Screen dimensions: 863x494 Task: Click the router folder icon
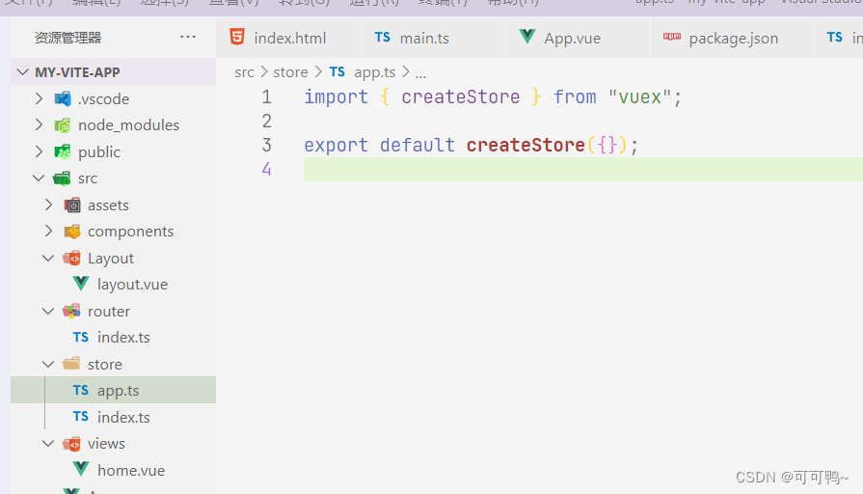coord(71,311)
